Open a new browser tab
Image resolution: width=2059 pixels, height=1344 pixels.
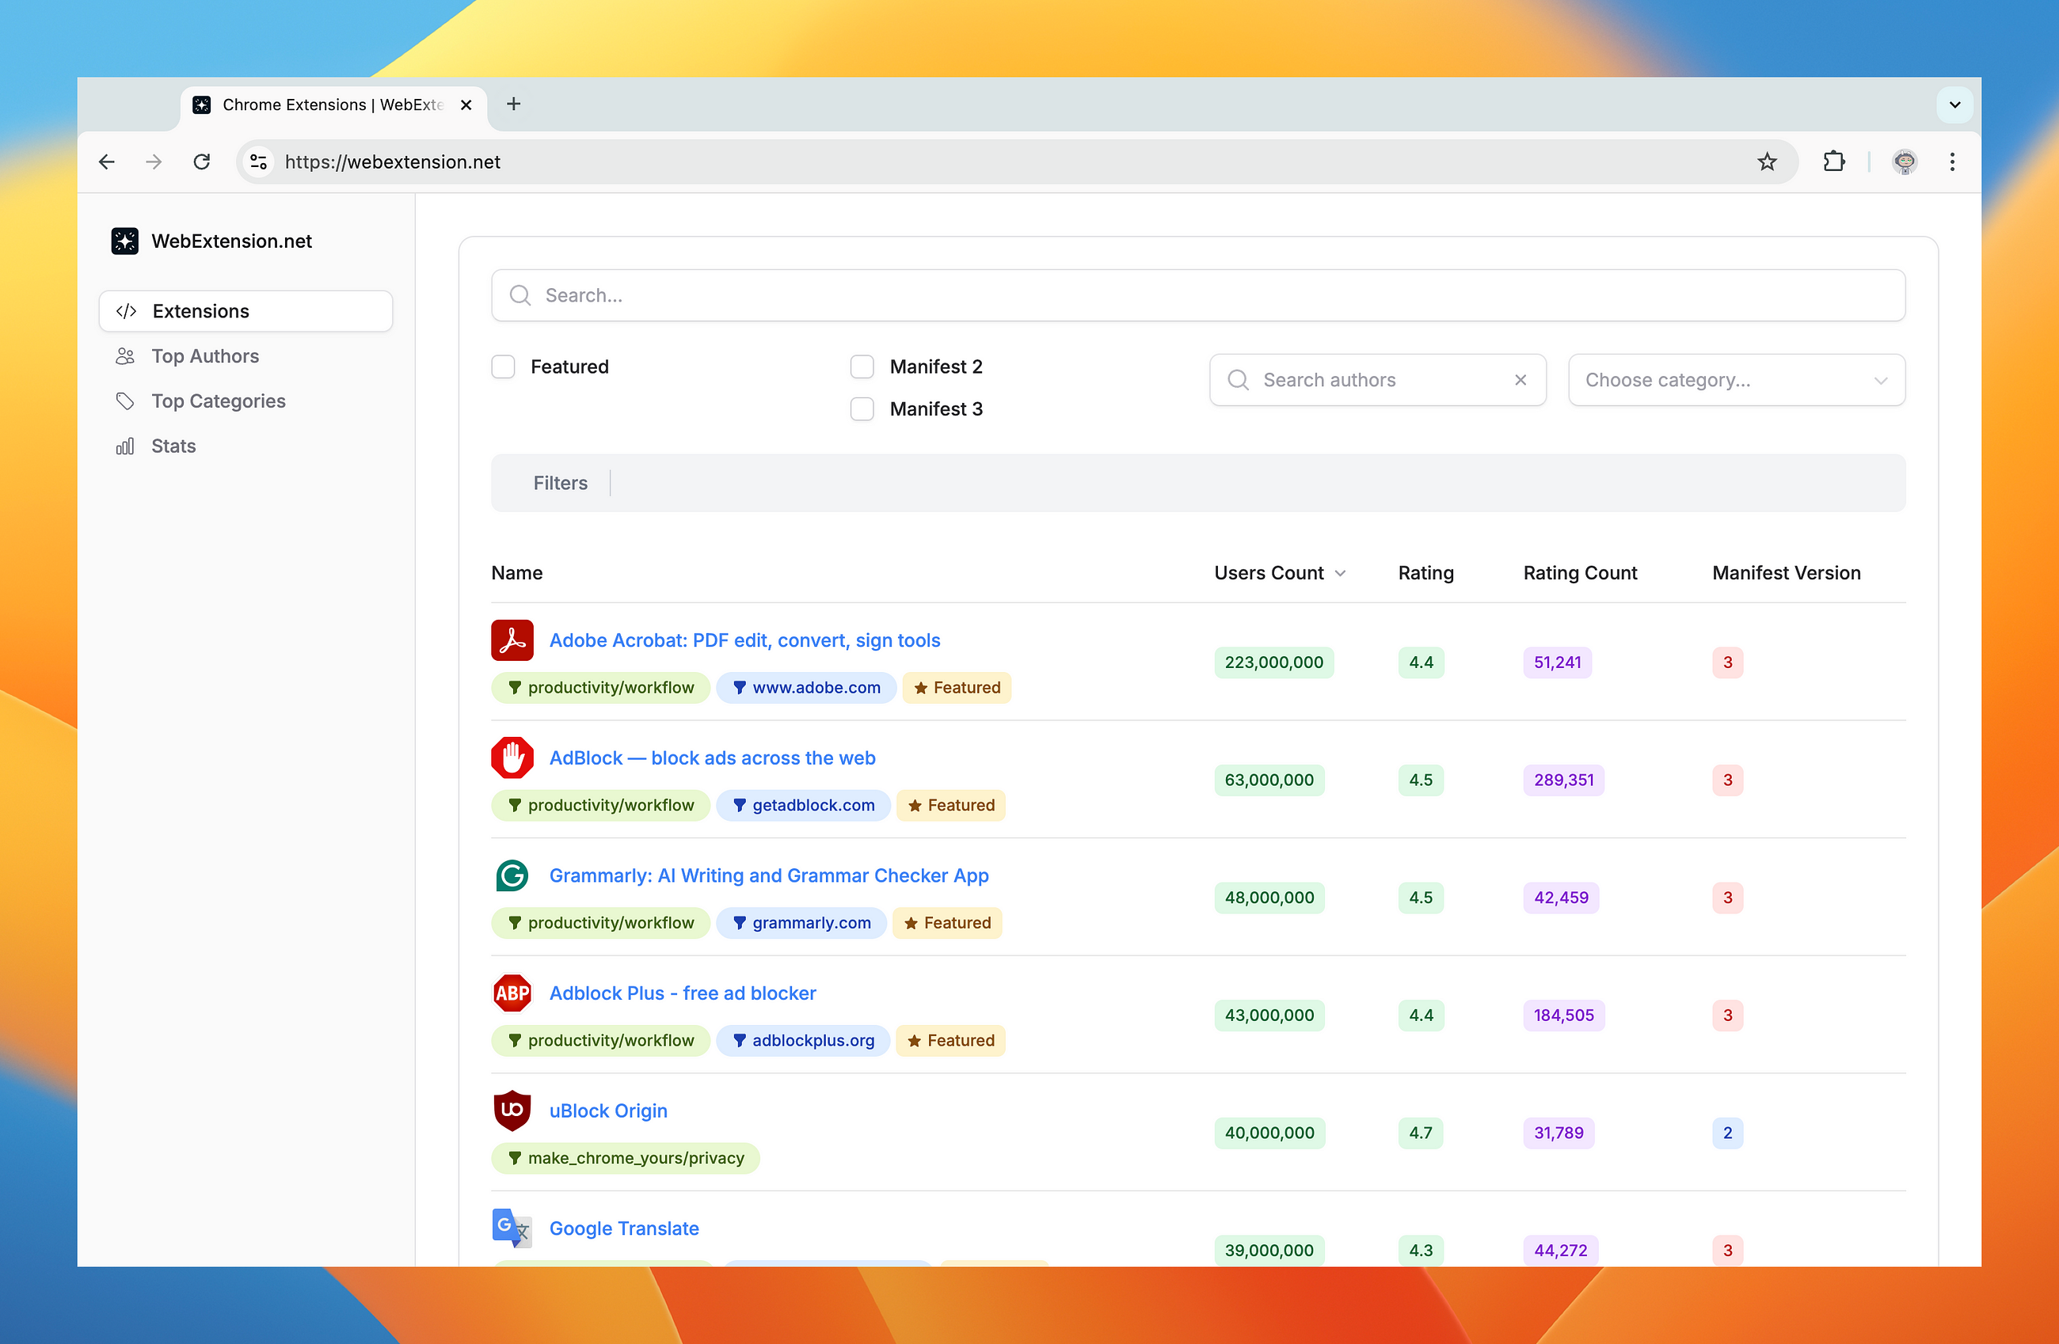tap(513, 104)
